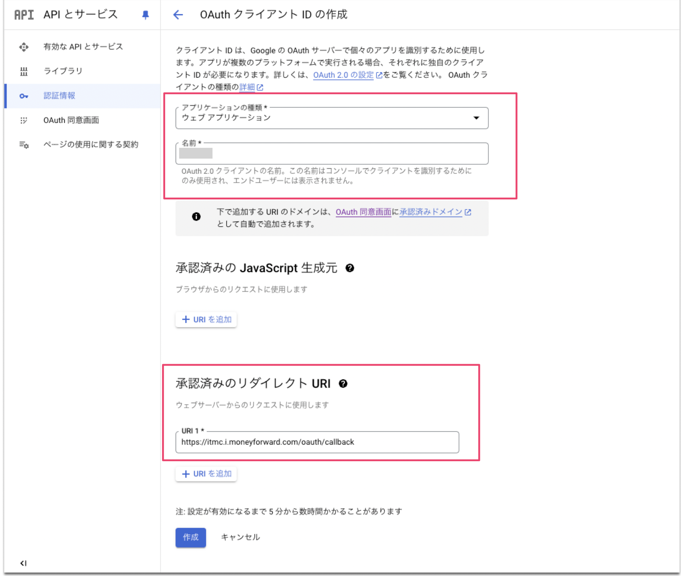Click the 有効な API とサービス icon

click(x=24, y=47)
